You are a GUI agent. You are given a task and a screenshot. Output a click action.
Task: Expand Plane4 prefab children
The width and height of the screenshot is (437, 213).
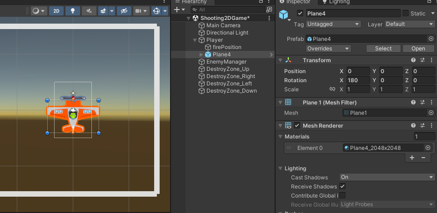(x=201, y=54)
